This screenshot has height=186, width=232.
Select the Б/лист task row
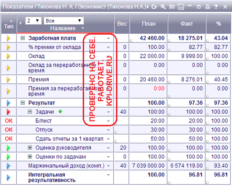tap(44, 121)
